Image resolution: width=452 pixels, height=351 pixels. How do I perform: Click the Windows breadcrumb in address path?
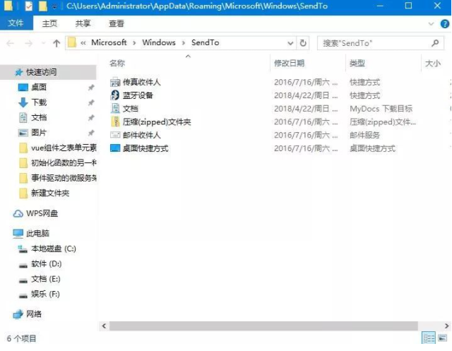tap(158, 43)
